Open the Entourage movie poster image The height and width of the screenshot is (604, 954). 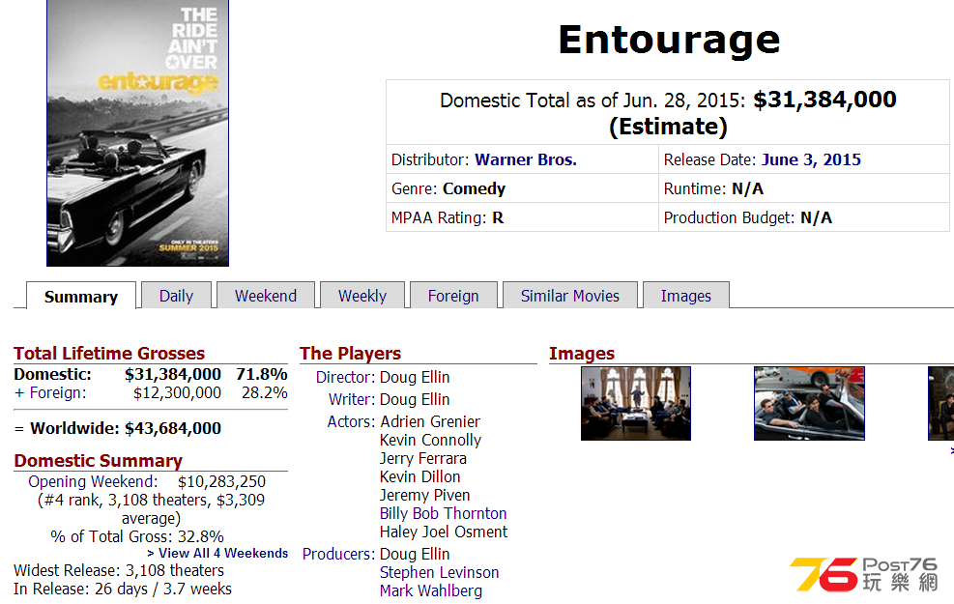coord(137,132)
